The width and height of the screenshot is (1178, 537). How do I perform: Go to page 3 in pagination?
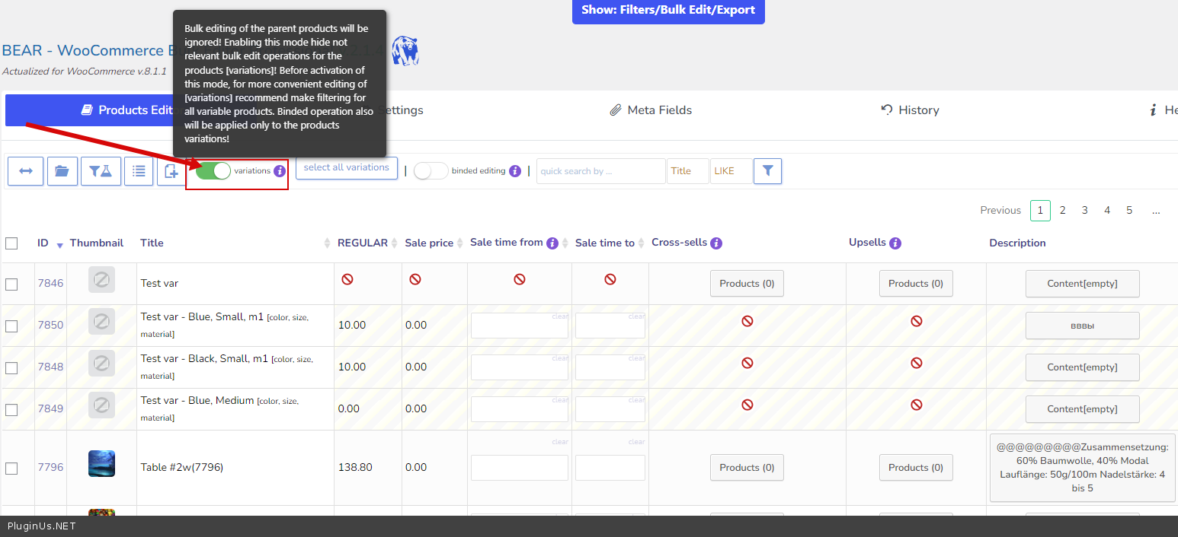point(1084,211)
